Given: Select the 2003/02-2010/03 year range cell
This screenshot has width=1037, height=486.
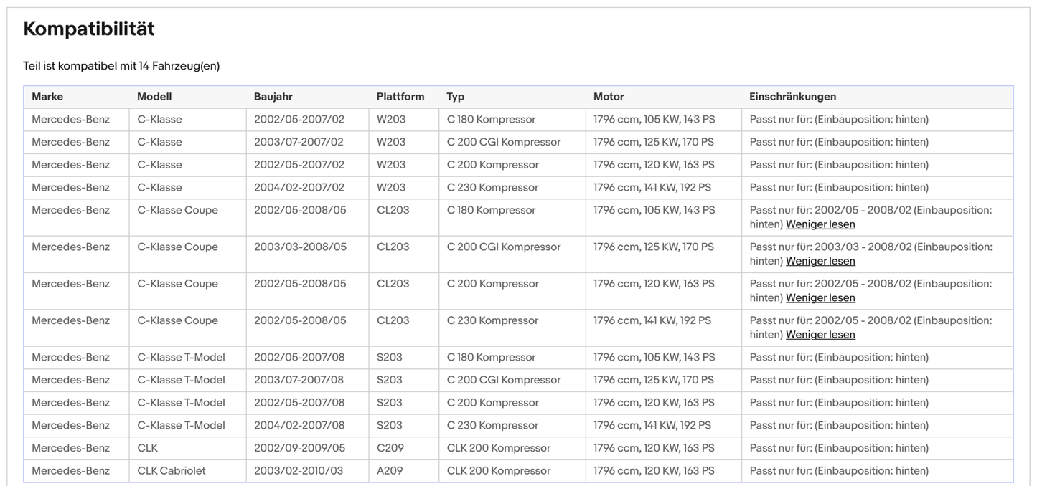Looking at the screenshot, I should coord(299,471).
